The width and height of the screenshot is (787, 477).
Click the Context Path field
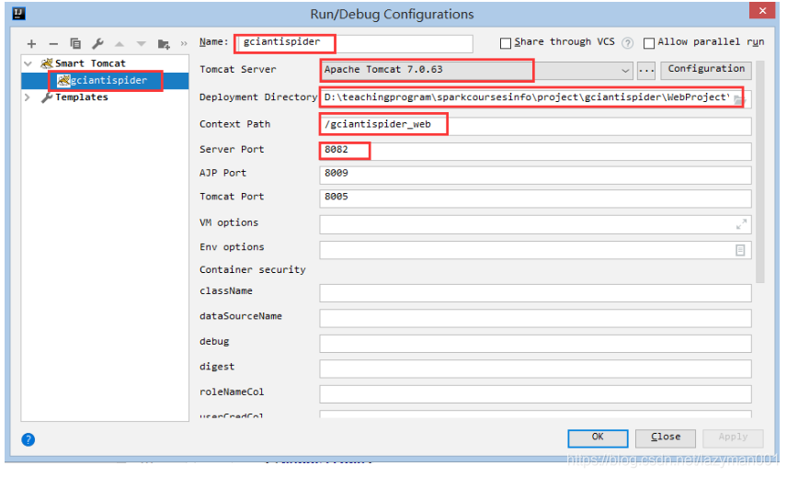click(535, 125)
